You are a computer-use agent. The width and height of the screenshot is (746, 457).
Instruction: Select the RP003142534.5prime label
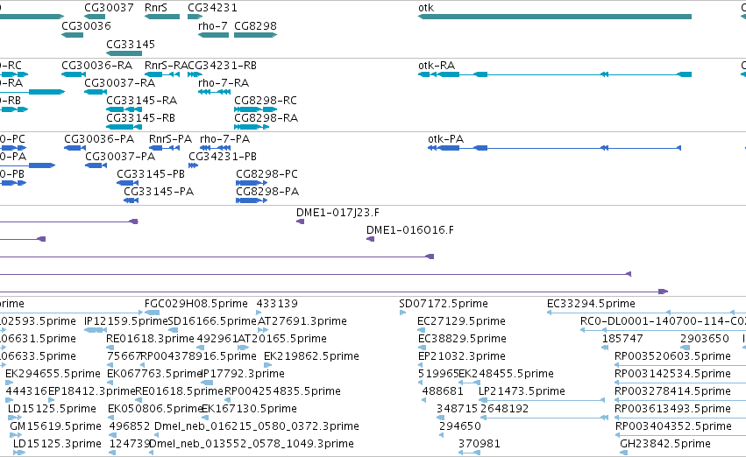pos(672,374)
